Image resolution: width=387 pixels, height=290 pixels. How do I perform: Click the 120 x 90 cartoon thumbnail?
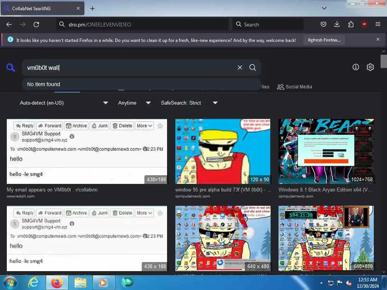click(223, 151)
